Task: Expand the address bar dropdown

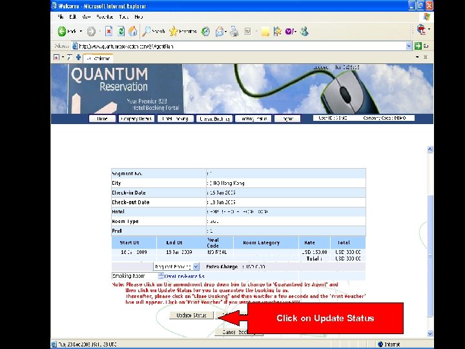Action: click(x=409, y=46)
